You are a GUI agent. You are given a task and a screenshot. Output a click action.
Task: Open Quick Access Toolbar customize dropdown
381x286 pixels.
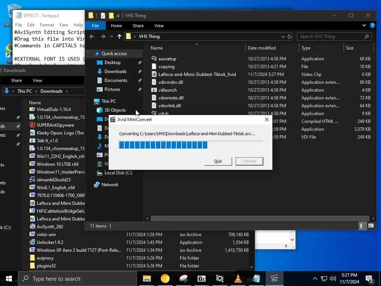coord(118,16)
